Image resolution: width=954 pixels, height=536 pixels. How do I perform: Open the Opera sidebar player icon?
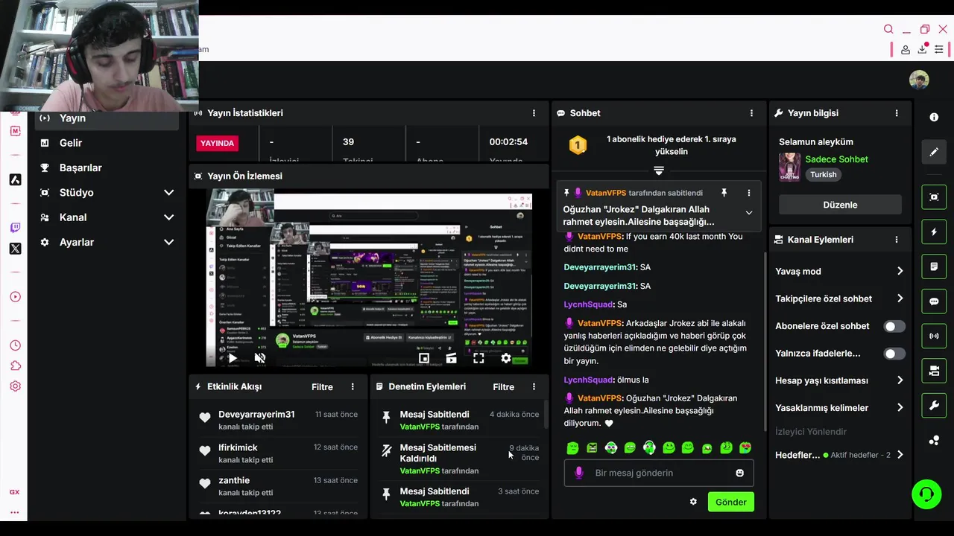click(15, 297)
